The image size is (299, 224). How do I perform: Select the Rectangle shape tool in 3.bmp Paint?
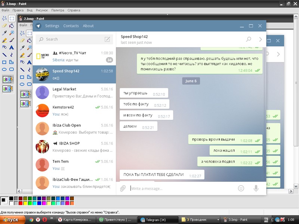click(4, 62)
